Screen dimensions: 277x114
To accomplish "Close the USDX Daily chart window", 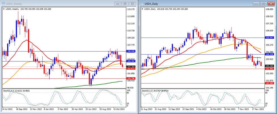I will point(271,3).
